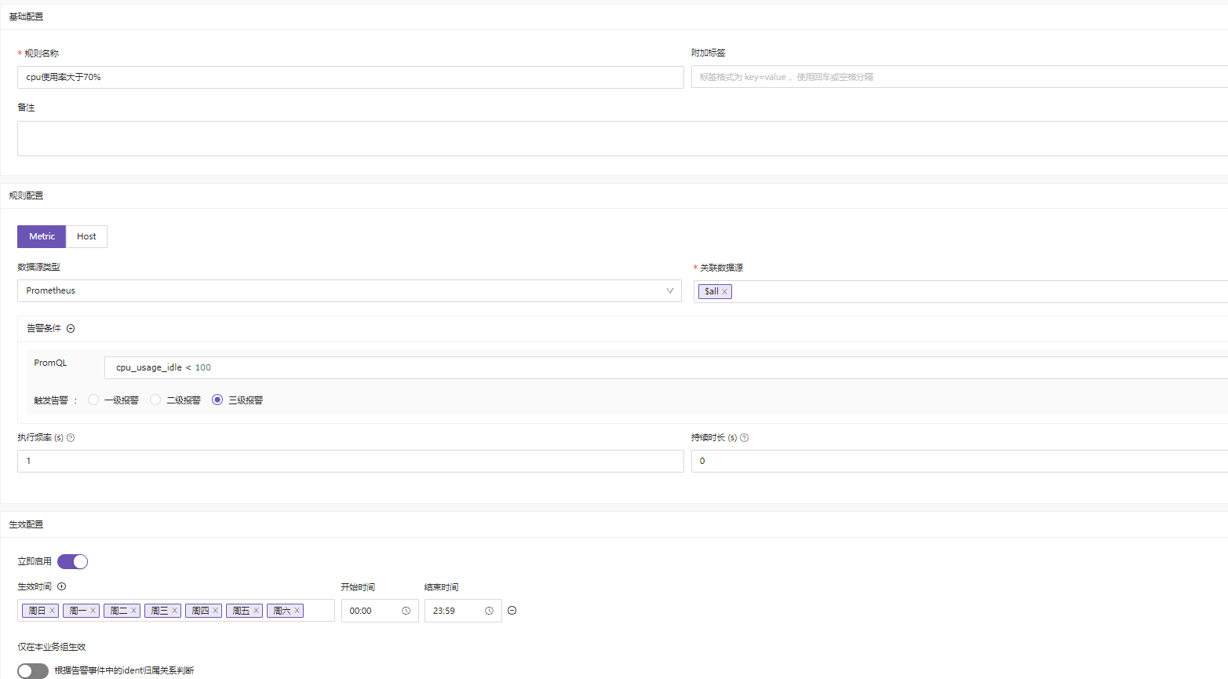This screenshot has height=679, width=1228.
Task: Click help icon beside 执行频率 (s)
Action: tap(71, 438)
